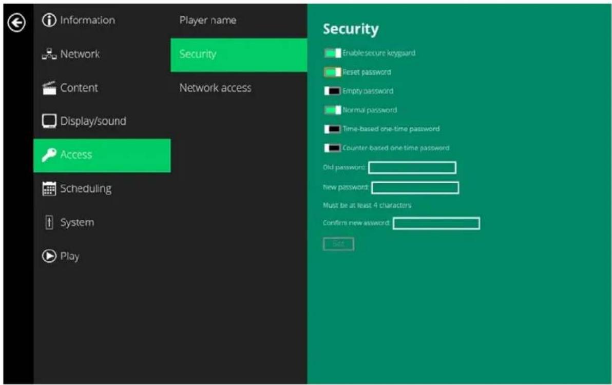This screenshot has height=385, width=612.
Task: Select the Access menu label
Action: (x=76, y=155)
